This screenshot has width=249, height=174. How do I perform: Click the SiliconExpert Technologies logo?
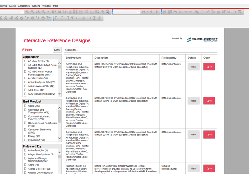(x=202, y=39)
